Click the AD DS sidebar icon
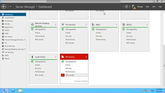This screenshot has height=93, width=165. coord(3,24)
